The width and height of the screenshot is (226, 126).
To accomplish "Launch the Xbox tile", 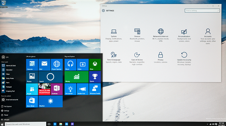I will 95,65.
